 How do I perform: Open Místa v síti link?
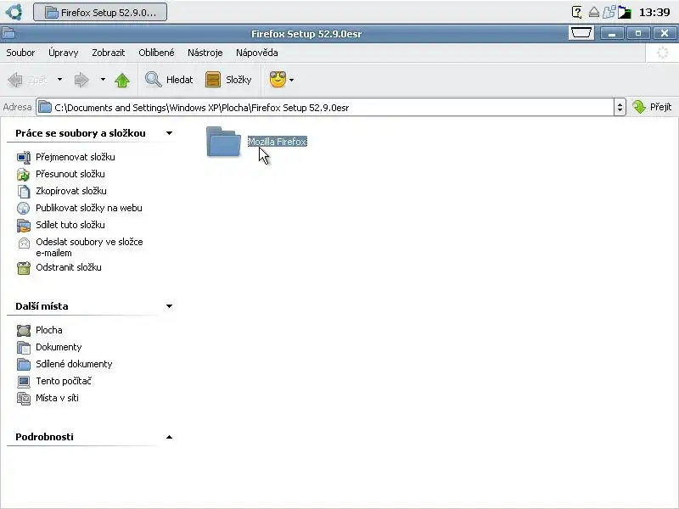(57, 398)
